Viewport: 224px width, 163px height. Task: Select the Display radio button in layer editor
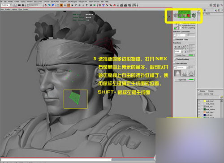coord(199,91)
